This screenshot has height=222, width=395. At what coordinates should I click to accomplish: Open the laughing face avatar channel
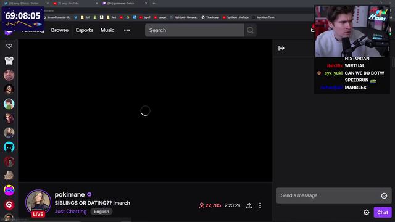[9, 75]
